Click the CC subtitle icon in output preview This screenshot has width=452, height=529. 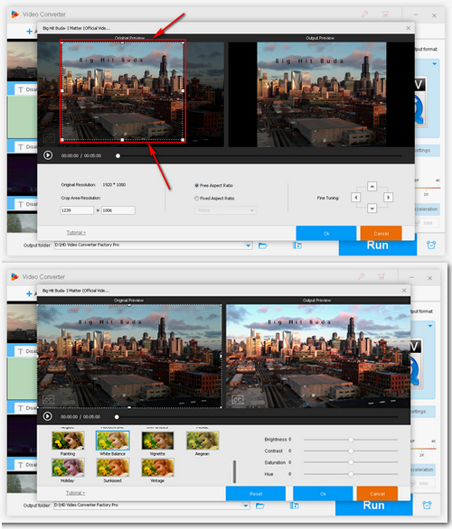(x=238, y=400)
